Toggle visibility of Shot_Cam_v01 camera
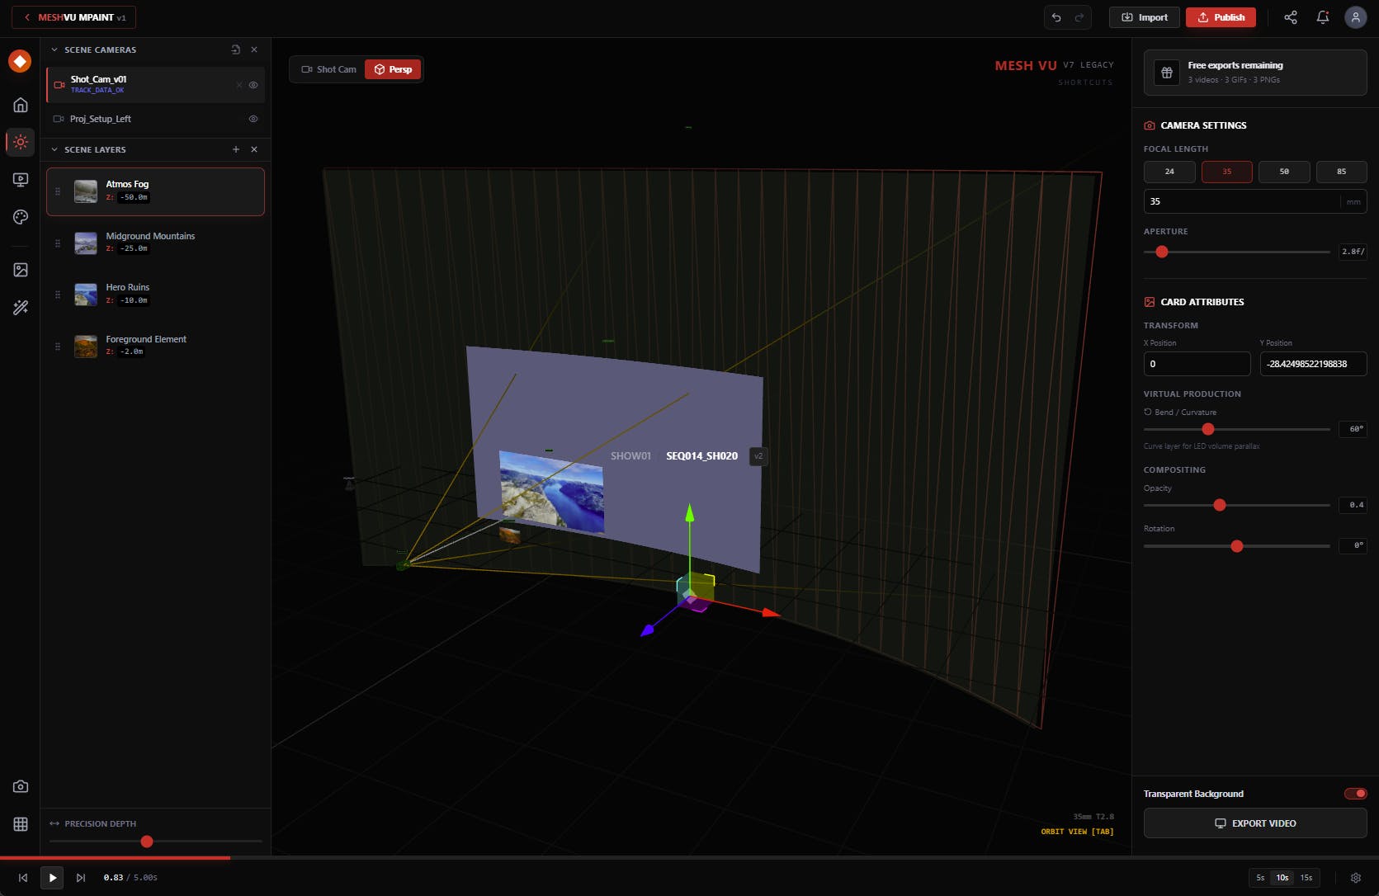The image size is (1379, 896). [x=253, y=85]
